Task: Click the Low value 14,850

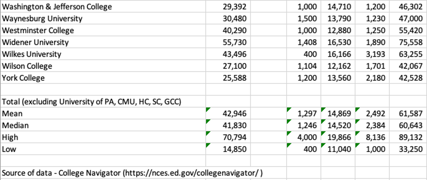Action: click(228, 149)
